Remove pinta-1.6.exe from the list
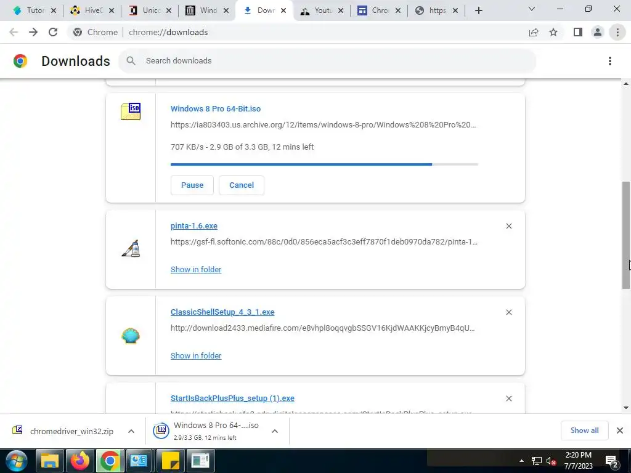Screen dimensions: 631x473 tap(508, 226)
